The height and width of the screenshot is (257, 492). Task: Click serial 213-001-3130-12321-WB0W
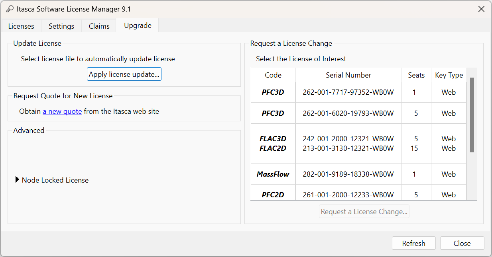[x=348, y=148]
